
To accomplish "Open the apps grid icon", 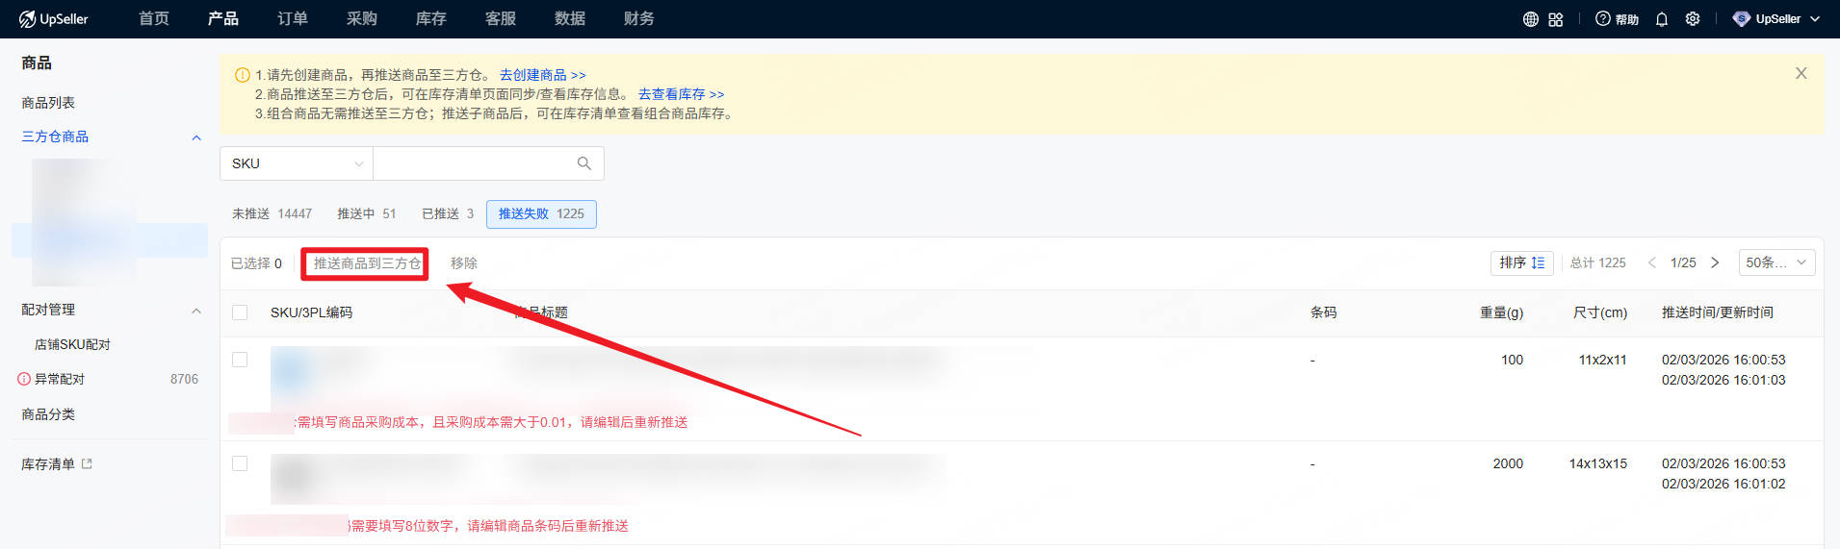I will 1556,19.
